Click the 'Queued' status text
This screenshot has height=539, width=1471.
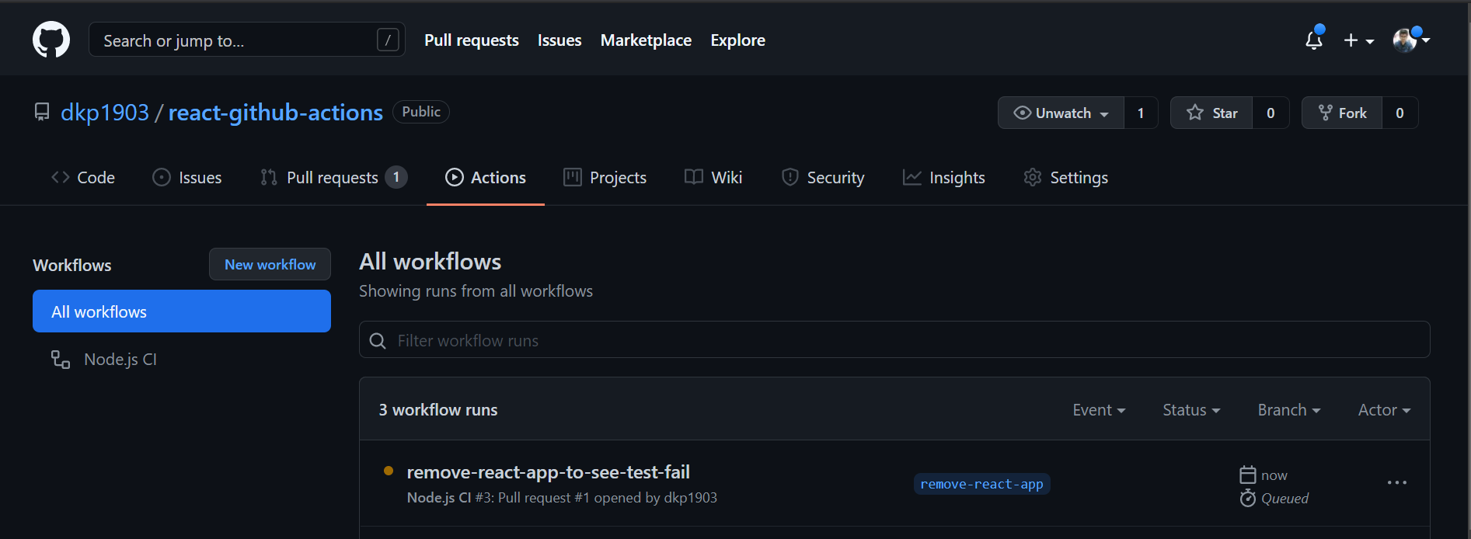tap(1285, 499)
